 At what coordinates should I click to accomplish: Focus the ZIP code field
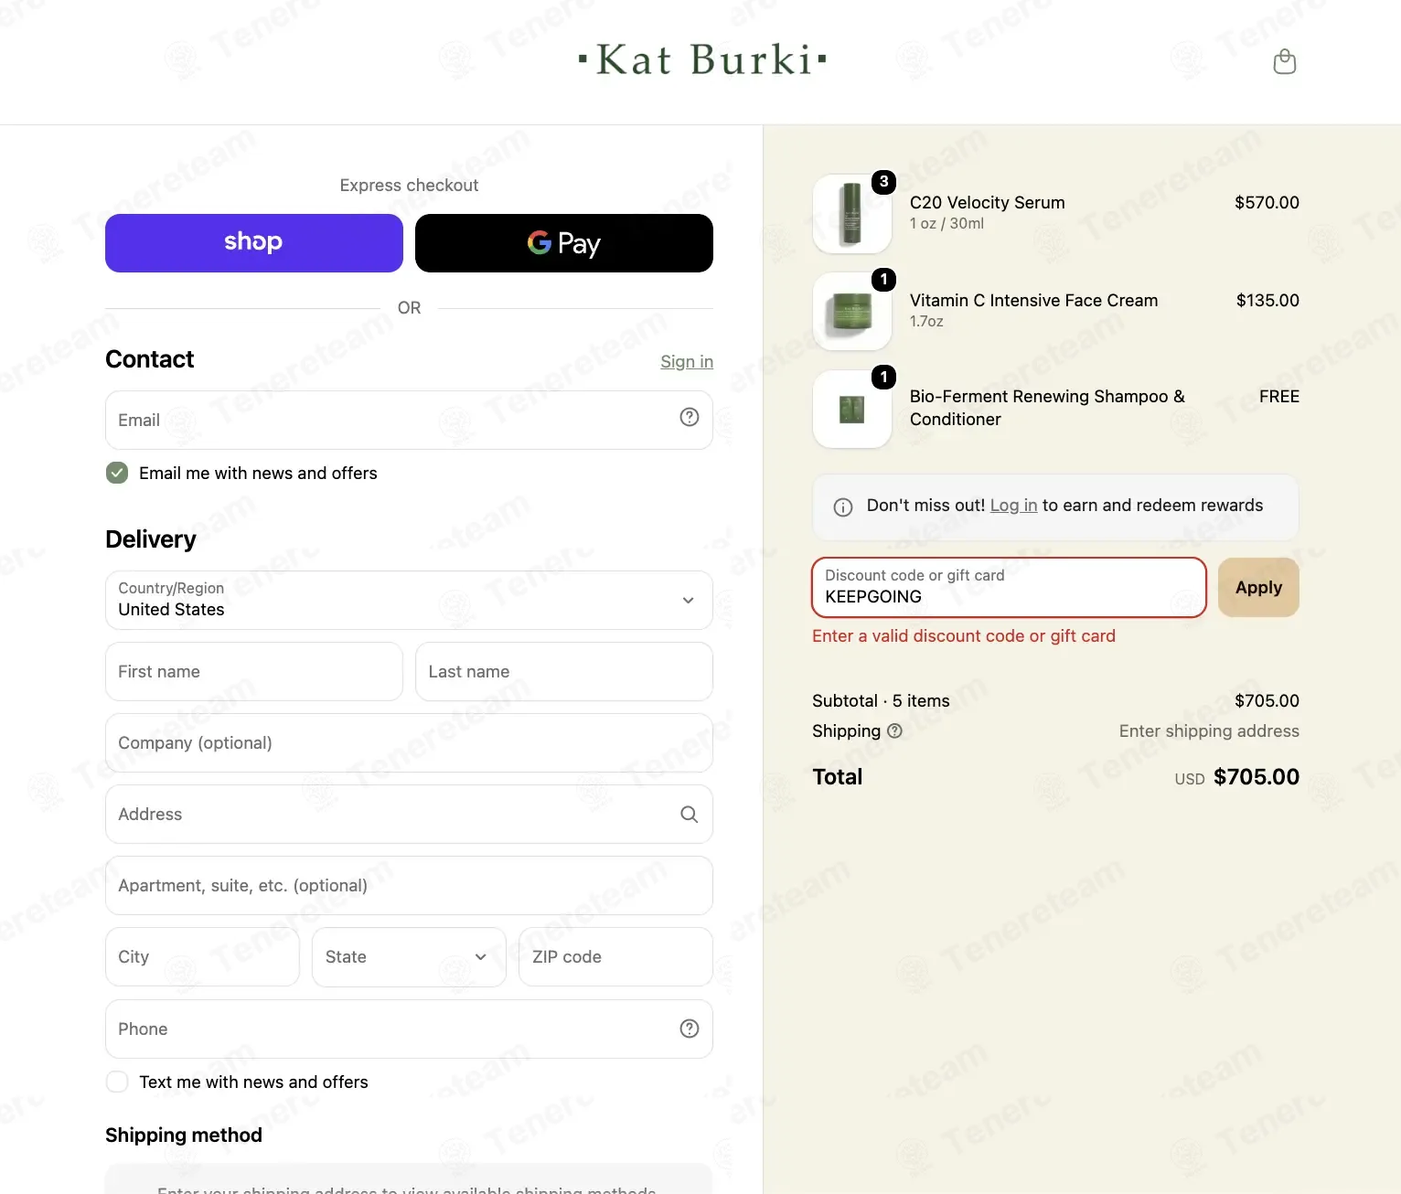coord(615,956)
